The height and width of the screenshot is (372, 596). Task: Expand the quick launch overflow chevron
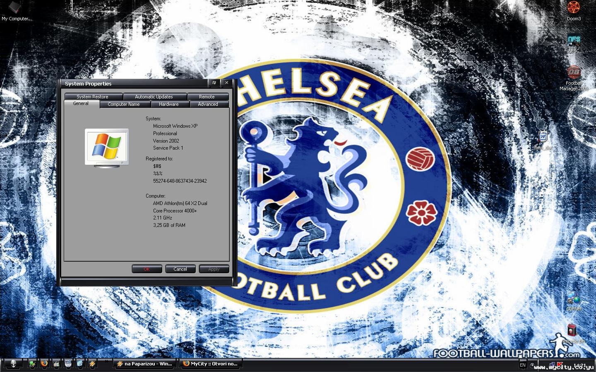coord(106,361)
